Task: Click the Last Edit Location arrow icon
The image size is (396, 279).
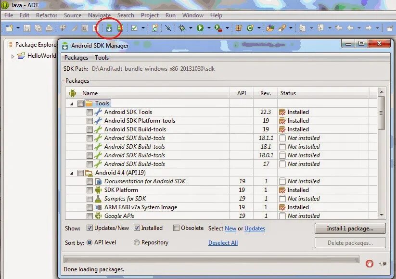Action: click(x=339, y=28)
